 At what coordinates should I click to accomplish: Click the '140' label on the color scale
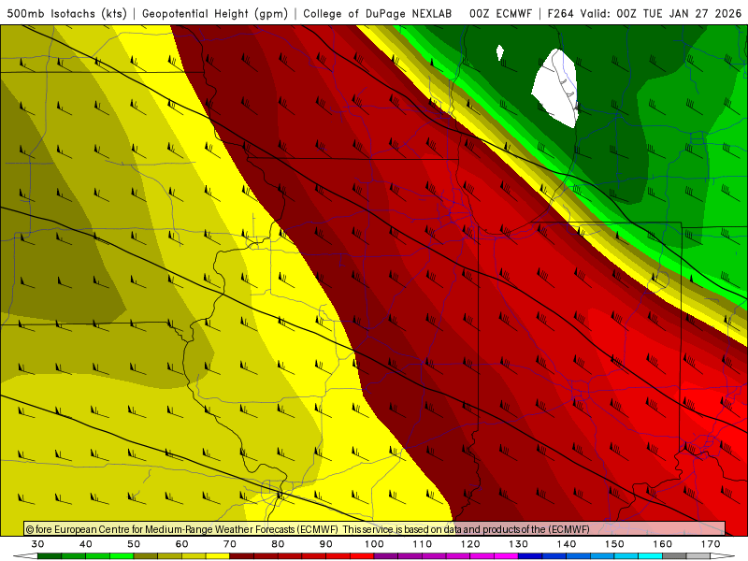567,544
